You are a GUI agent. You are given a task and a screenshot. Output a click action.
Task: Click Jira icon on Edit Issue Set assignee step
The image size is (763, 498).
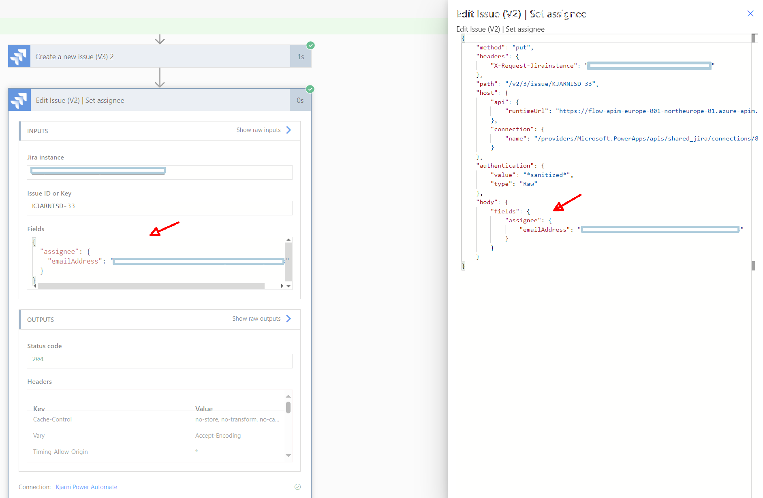pos(19,100)
